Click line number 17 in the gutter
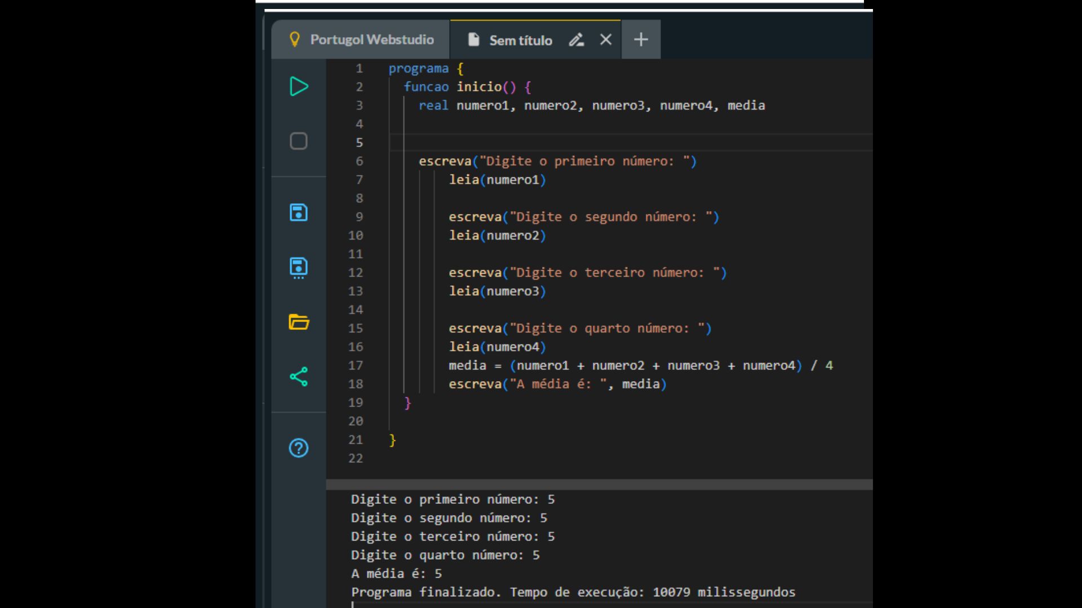Screen dimensions: 1082x608 click(356, 365)
